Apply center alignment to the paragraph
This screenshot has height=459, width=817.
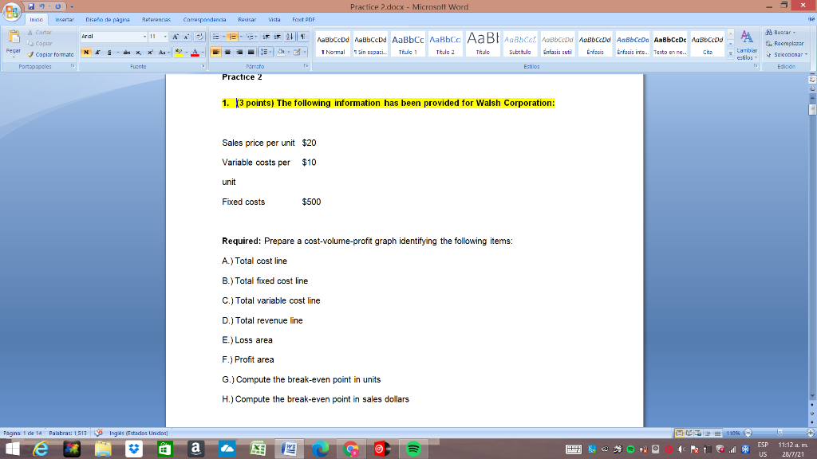228,52
